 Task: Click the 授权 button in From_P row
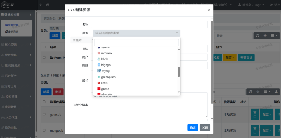[x=217, y=57]
